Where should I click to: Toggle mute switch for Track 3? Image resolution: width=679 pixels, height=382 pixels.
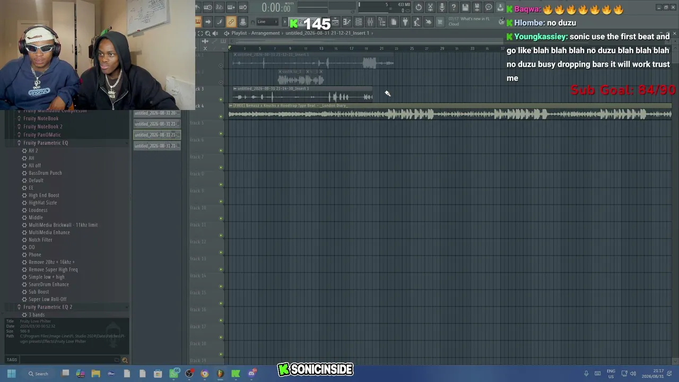[x=221, y=99]
